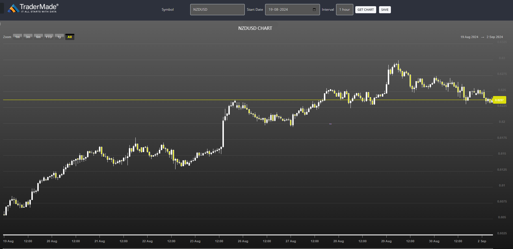The width and height of the screenshot is (513, 249).
Task: Click the 19 Aug x-axis label
Action: click(8, 241)
